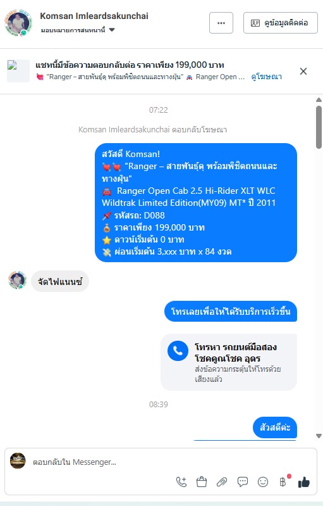Screen dimensions: 323x506
Task: Click the ad thumbnail image in banner
Action: (18, 71)
